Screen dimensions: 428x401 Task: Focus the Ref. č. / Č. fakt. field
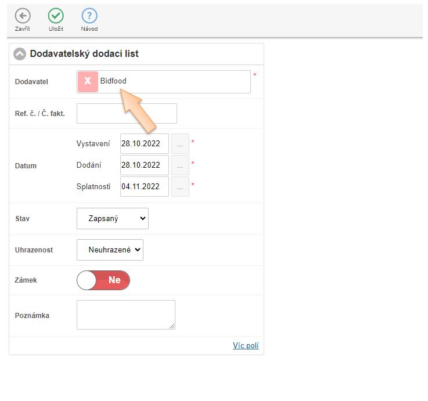point(127,114)
